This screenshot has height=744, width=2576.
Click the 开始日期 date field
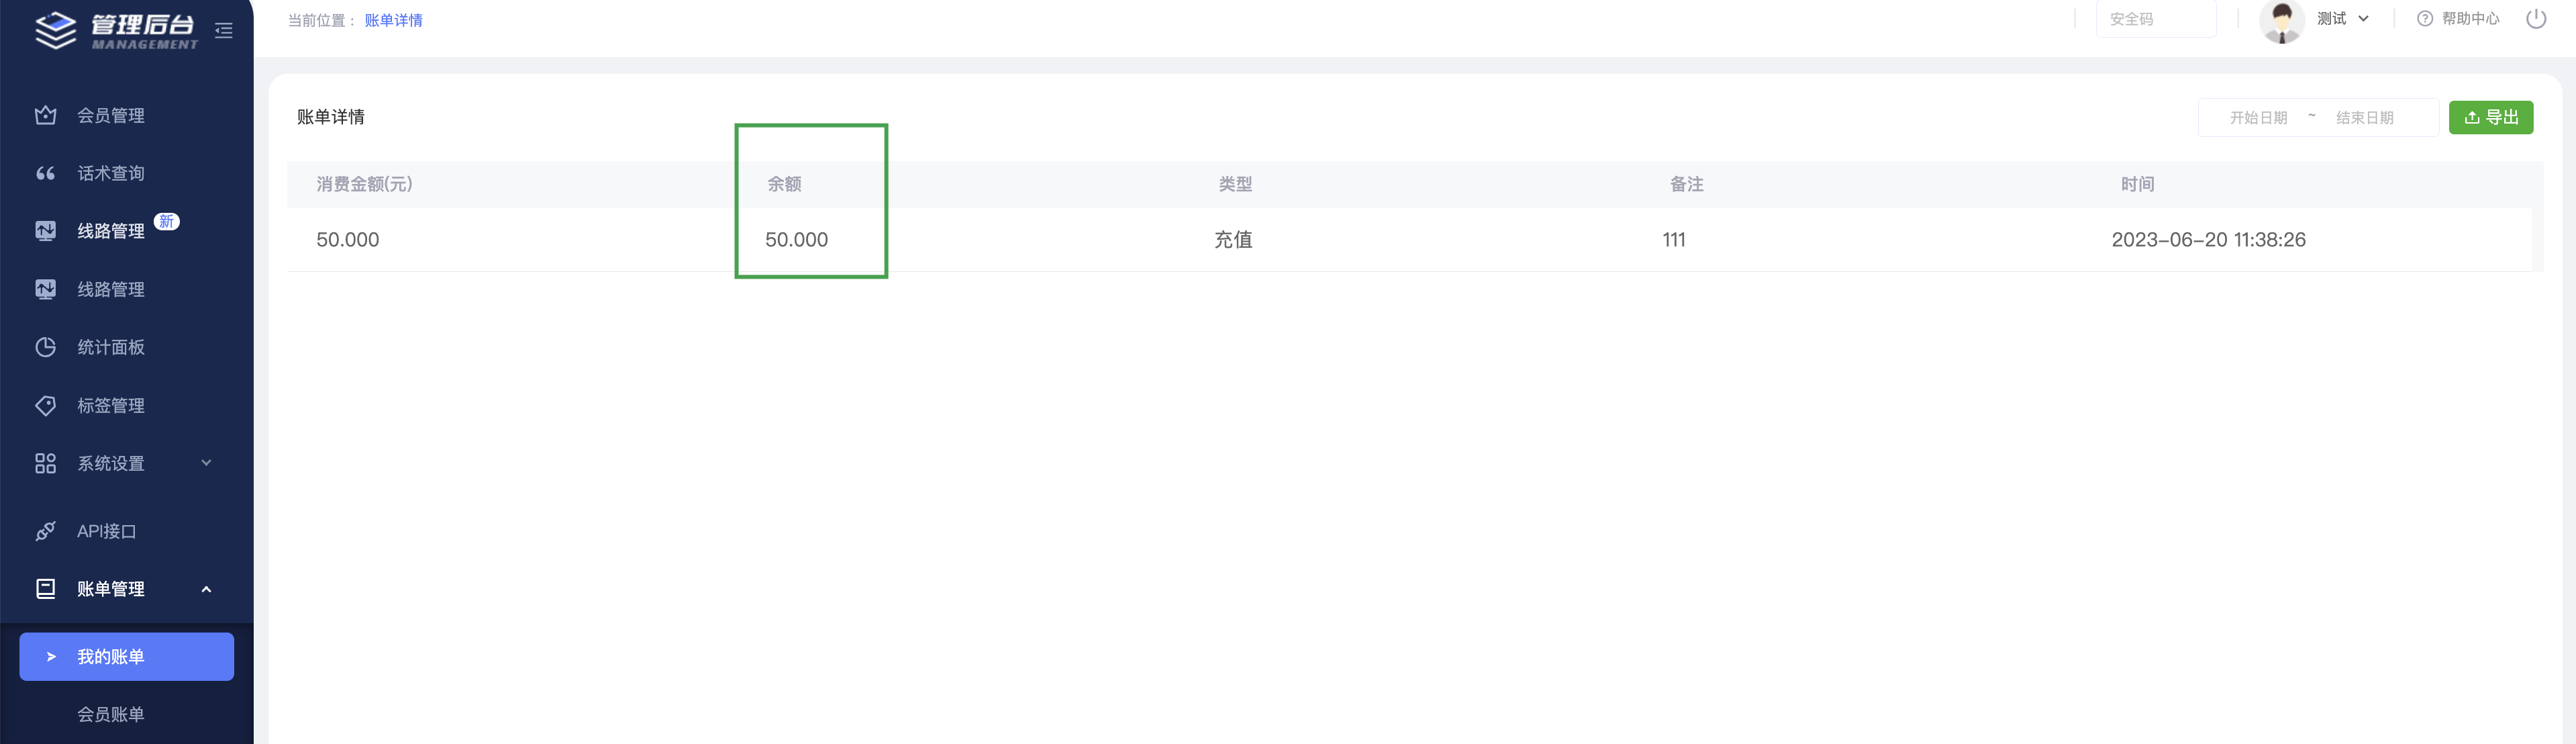coord(2258,118)
